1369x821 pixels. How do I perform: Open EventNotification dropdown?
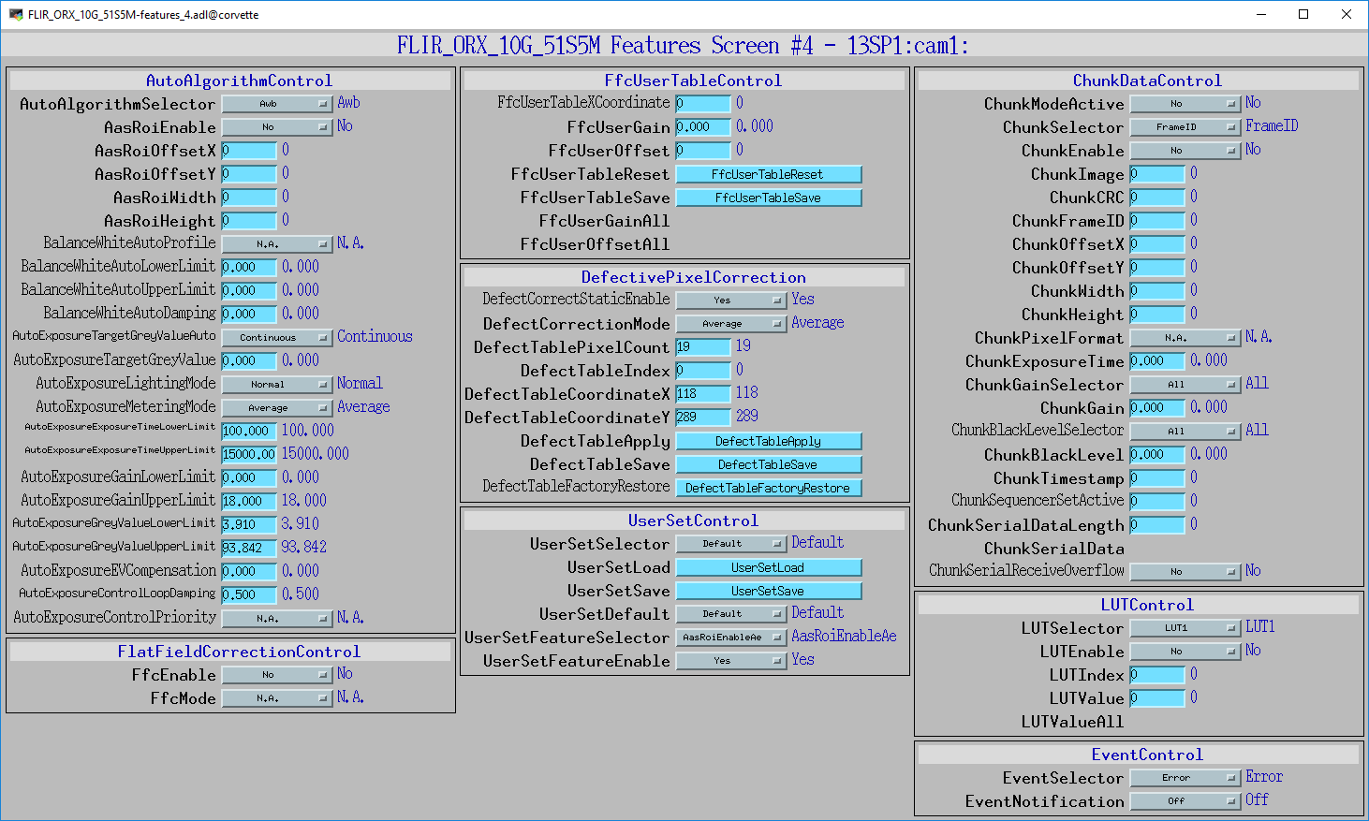click(1185, 801)
